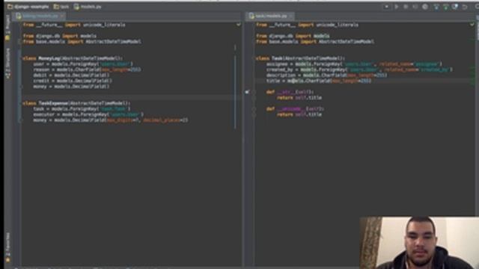Screen dimensions: 479x269
Task: Click the Run with Coverage icon
Action: pos(415,7)
